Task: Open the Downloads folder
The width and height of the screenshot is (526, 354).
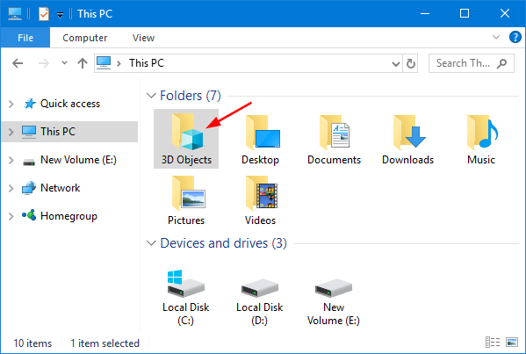Action: coord(407,140)
